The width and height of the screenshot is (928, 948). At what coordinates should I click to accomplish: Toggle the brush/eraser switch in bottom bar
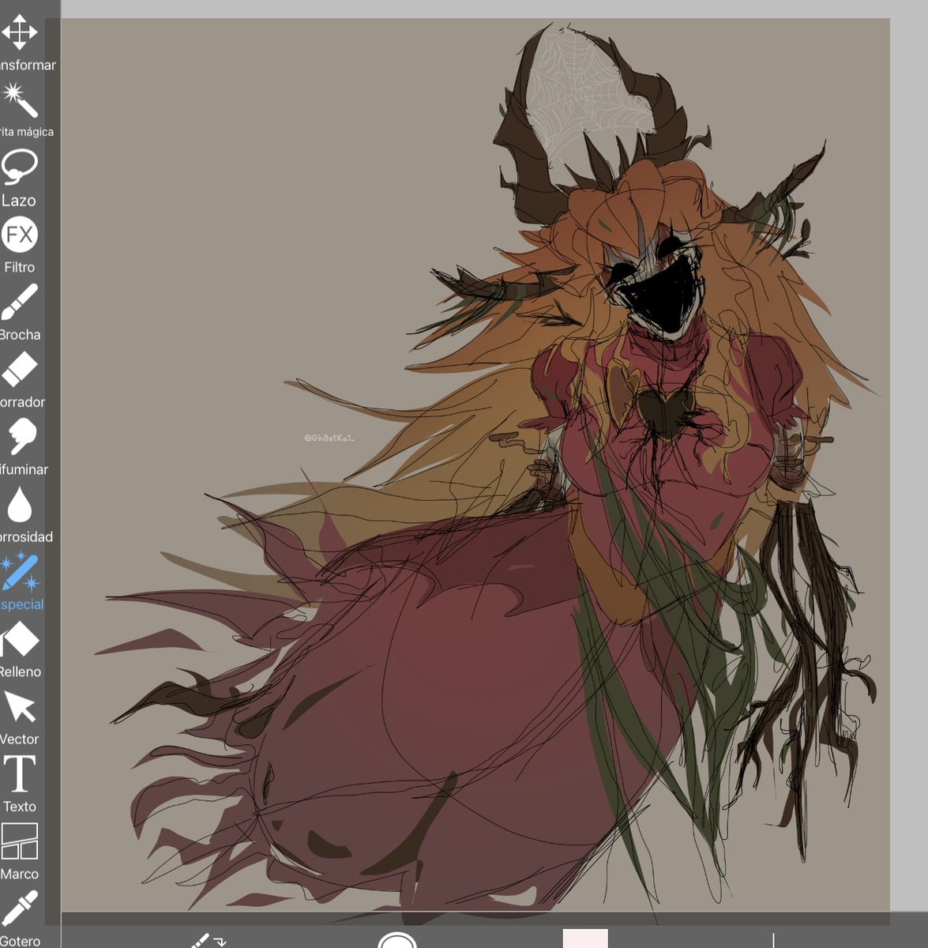click(x=209, y=940)
